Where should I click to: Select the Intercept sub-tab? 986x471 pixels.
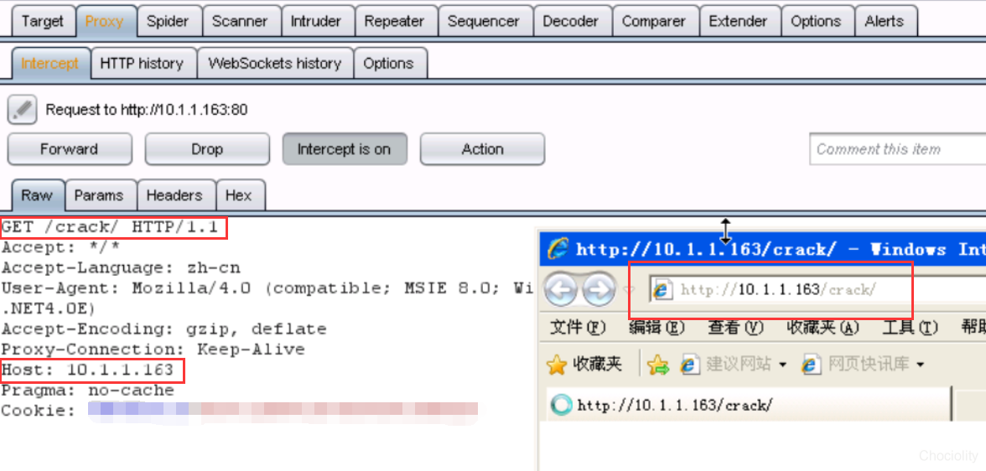tap(49, 64)
